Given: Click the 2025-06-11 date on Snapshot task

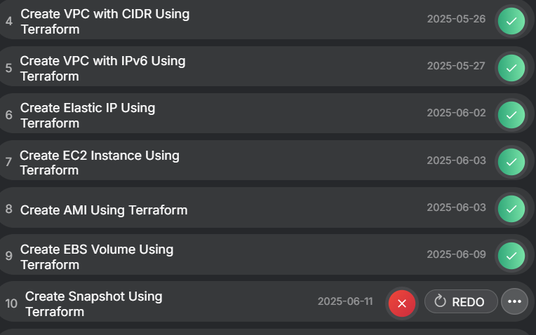Looking at the screenshot, I should coord(345,301).
